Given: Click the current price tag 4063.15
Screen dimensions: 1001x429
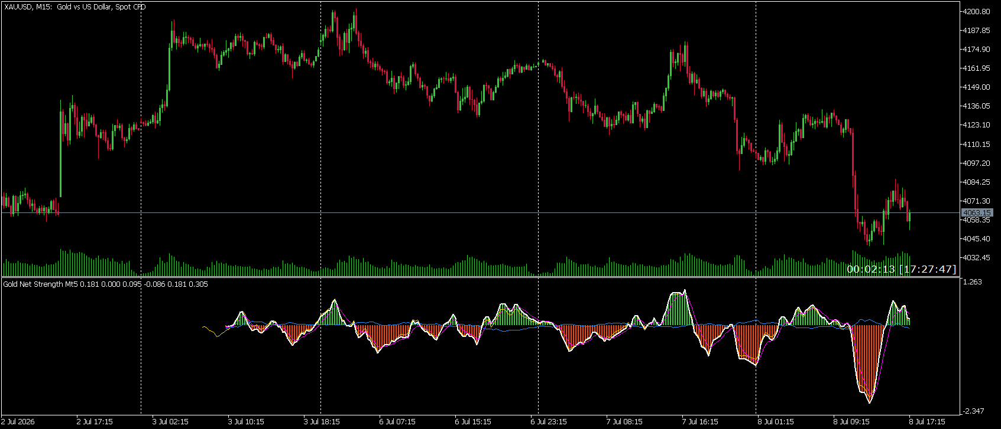Looking at the screenshot, I should (977, 212).
